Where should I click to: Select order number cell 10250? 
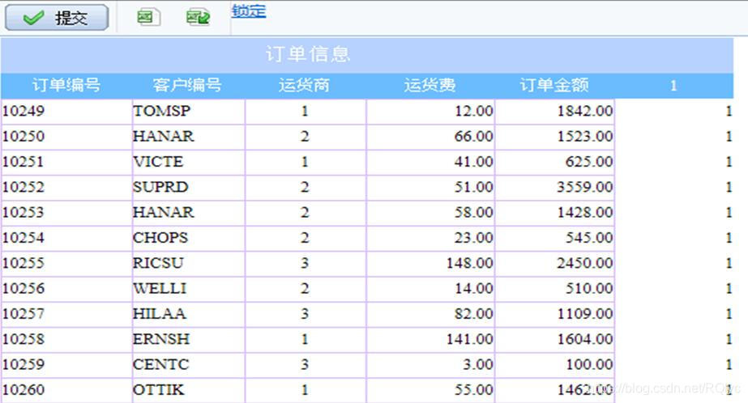[x=66, y=137]
